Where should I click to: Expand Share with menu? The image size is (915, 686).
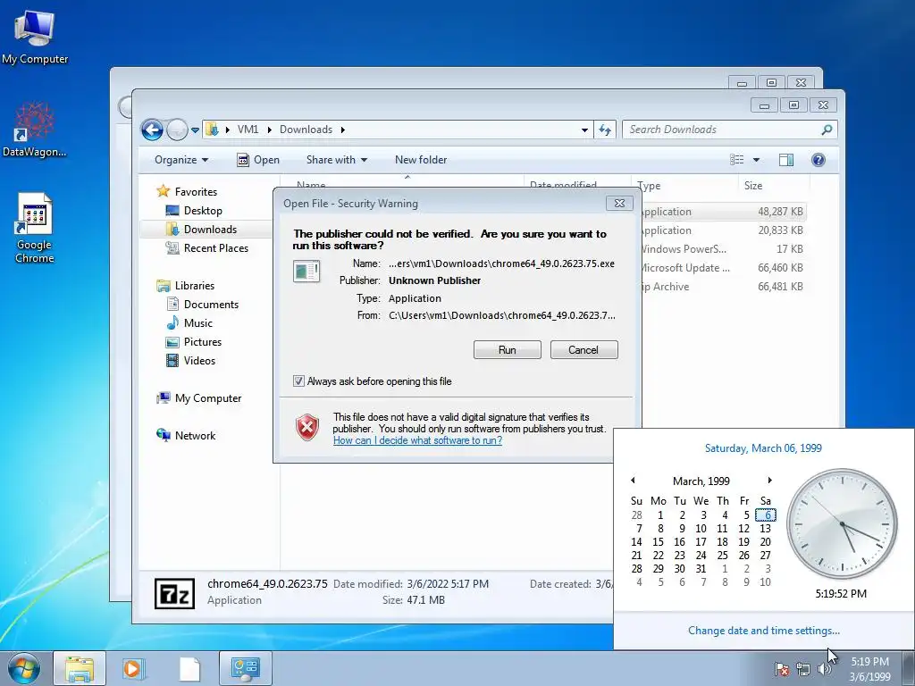[x=337, y=160]
